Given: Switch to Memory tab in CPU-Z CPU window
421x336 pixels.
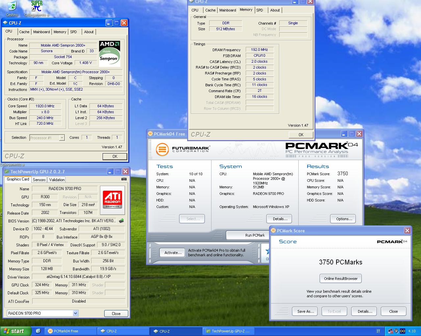Looking at the screenshot, I should [x=60, y=32].
